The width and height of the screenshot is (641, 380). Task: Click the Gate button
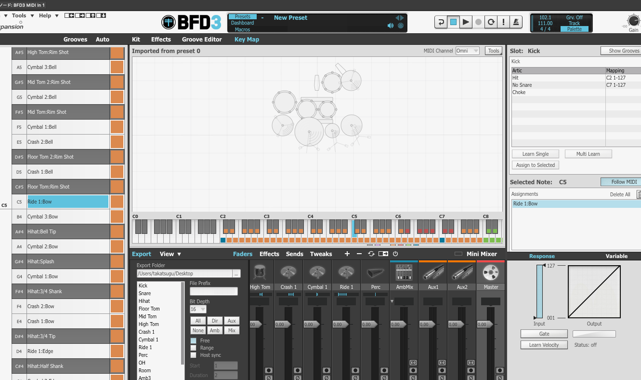point(544,334)
